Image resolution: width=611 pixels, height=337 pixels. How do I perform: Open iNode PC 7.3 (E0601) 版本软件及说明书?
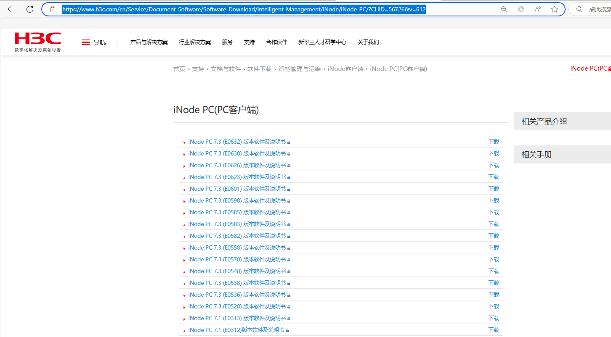[237, 189]
